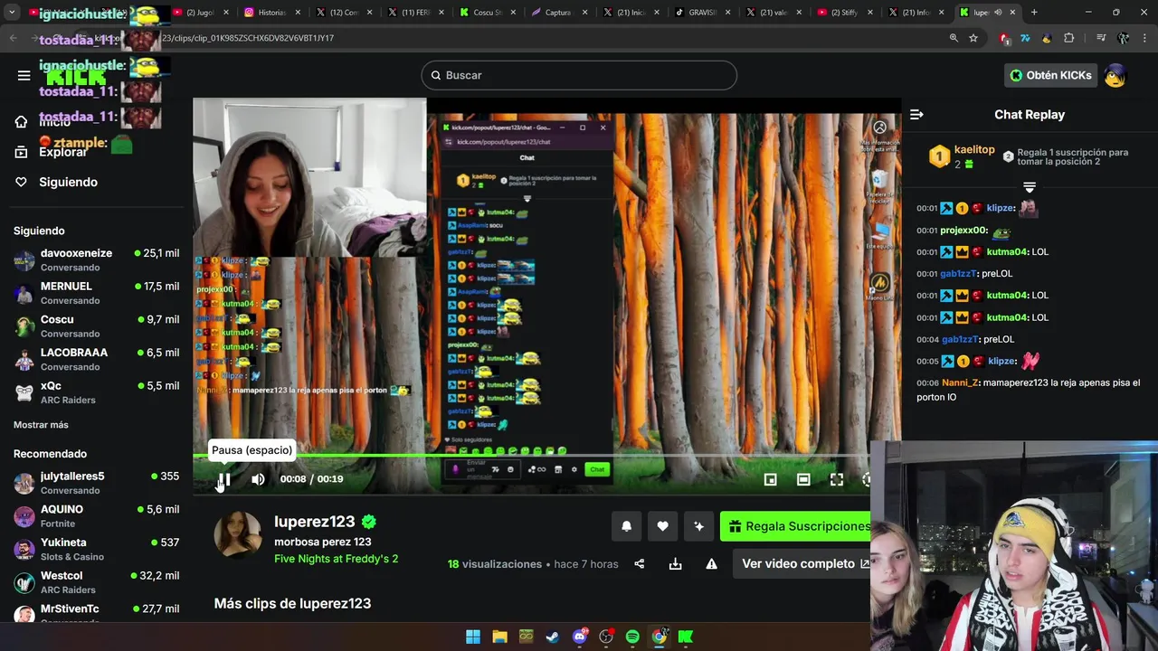Open Discord from taskbar

(x=580, y=637)
